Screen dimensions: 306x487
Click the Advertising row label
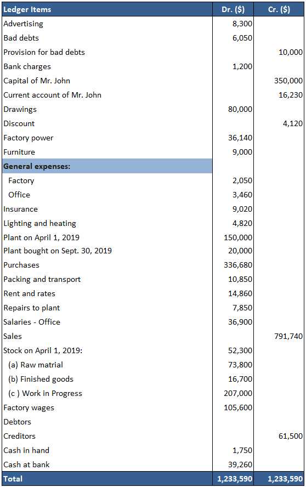[x=23, y=24]
